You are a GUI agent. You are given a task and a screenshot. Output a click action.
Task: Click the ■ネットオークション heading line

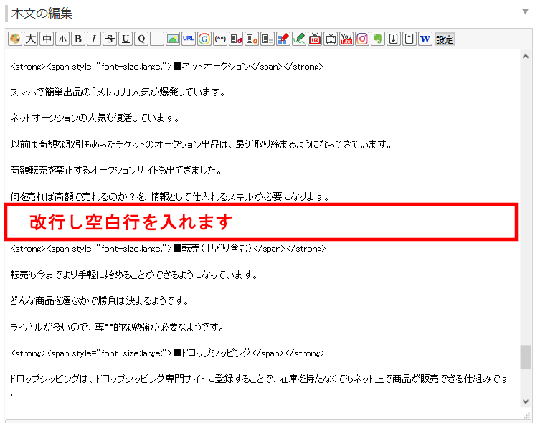pos(167,66)
